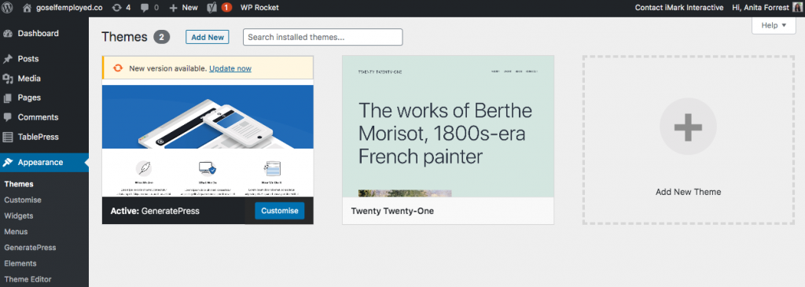The width and height of the screenshot is (805, 287).
Task: Click the Add New button
Action: pos(208,37)
